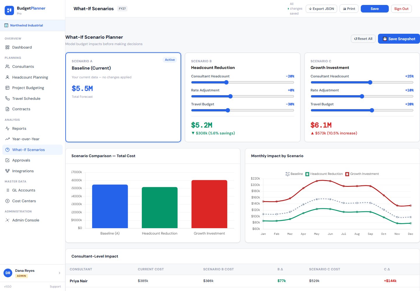Click Reset All button
Screen dimensions: 420x291
pyautogui.click(x=363, y=39)
